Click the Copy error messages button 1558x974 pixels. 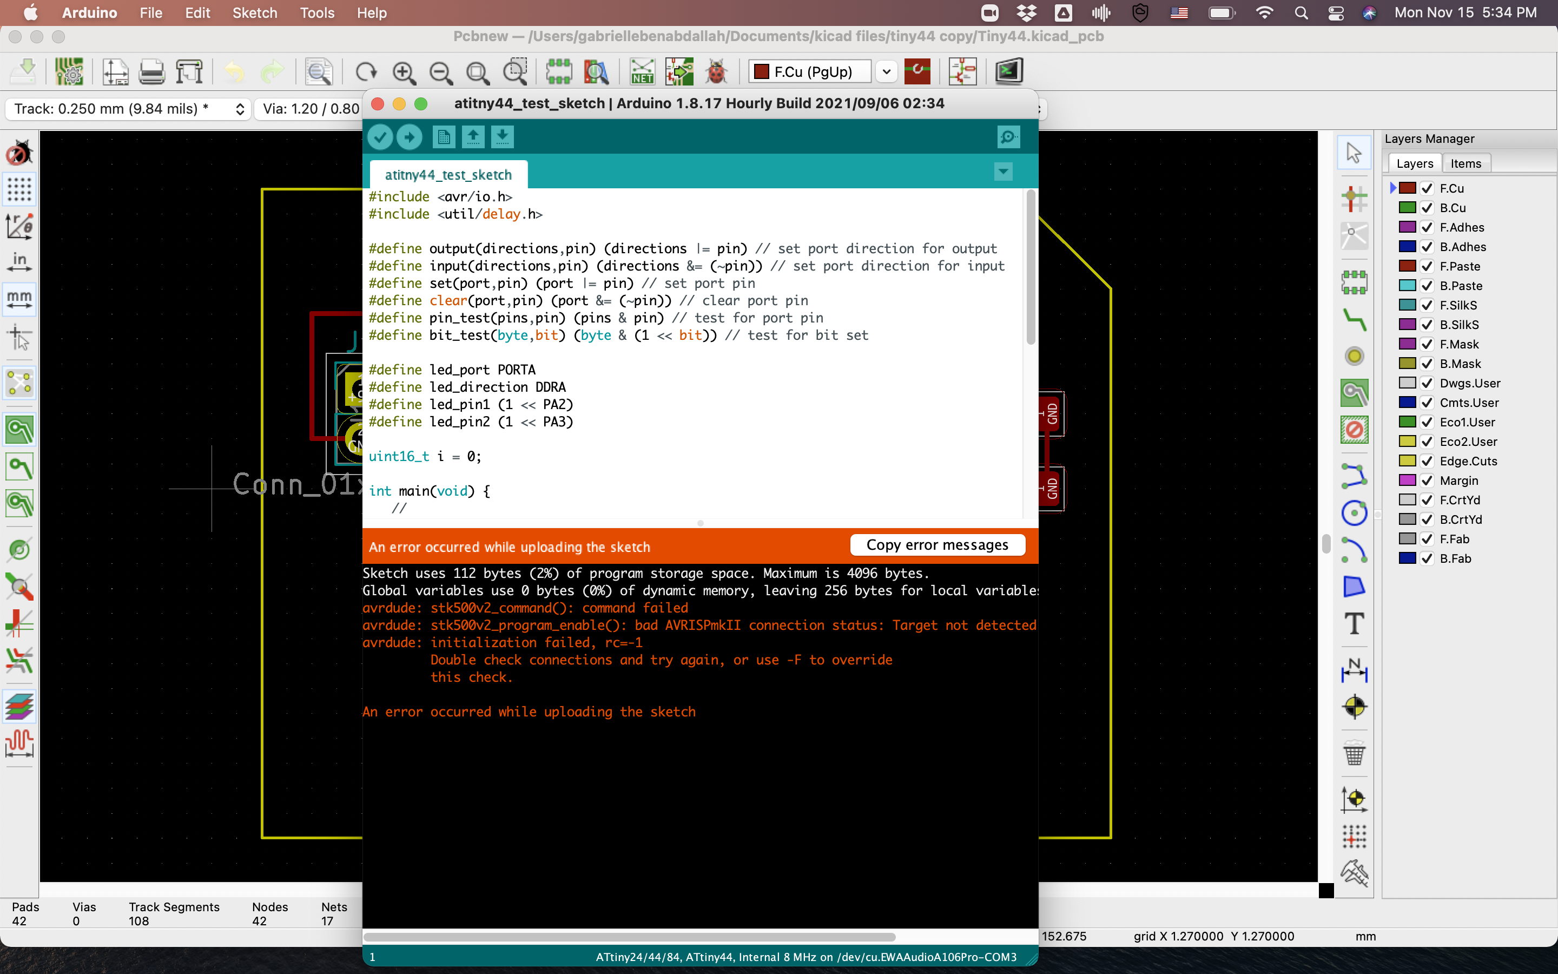(937, 545)
